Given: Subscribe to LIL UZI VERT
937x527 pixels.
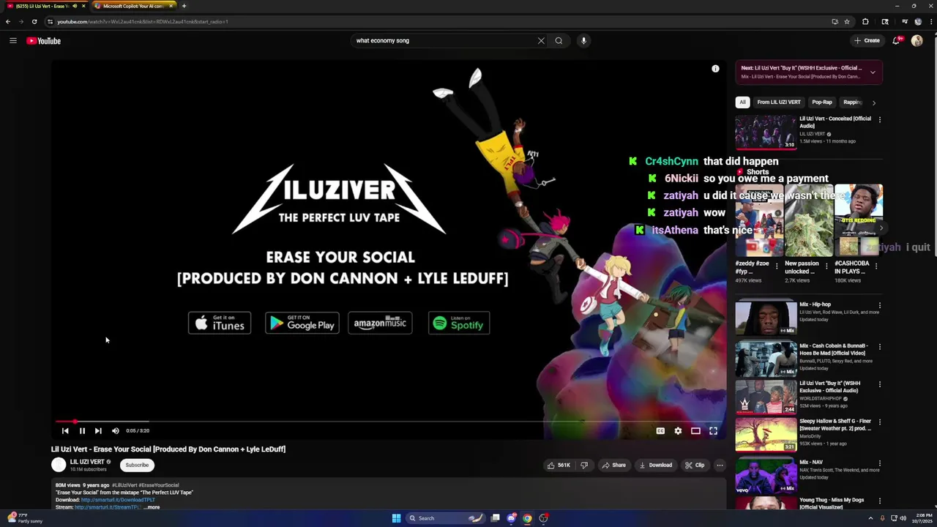Looking at the screenshot, I should click(x=137, y=465).
